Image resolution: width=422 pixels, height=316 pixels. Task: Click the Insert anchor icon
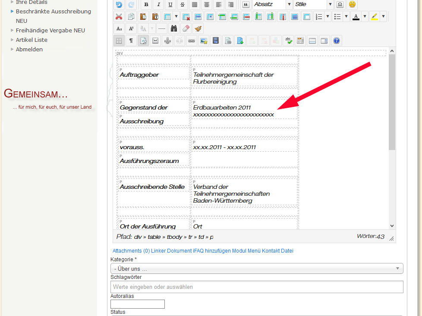click(167, 41)
